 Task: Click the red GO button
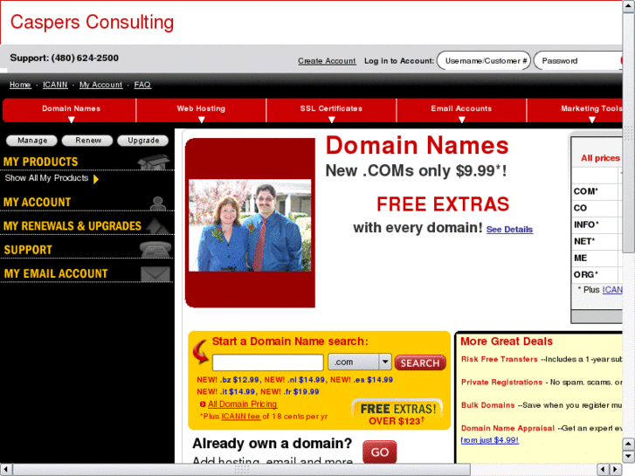pyautogui.click(x=379, y=452)
